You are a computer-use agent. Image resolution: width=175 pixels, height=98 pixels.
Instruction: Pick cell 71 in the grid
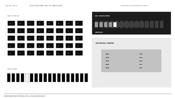79,31
